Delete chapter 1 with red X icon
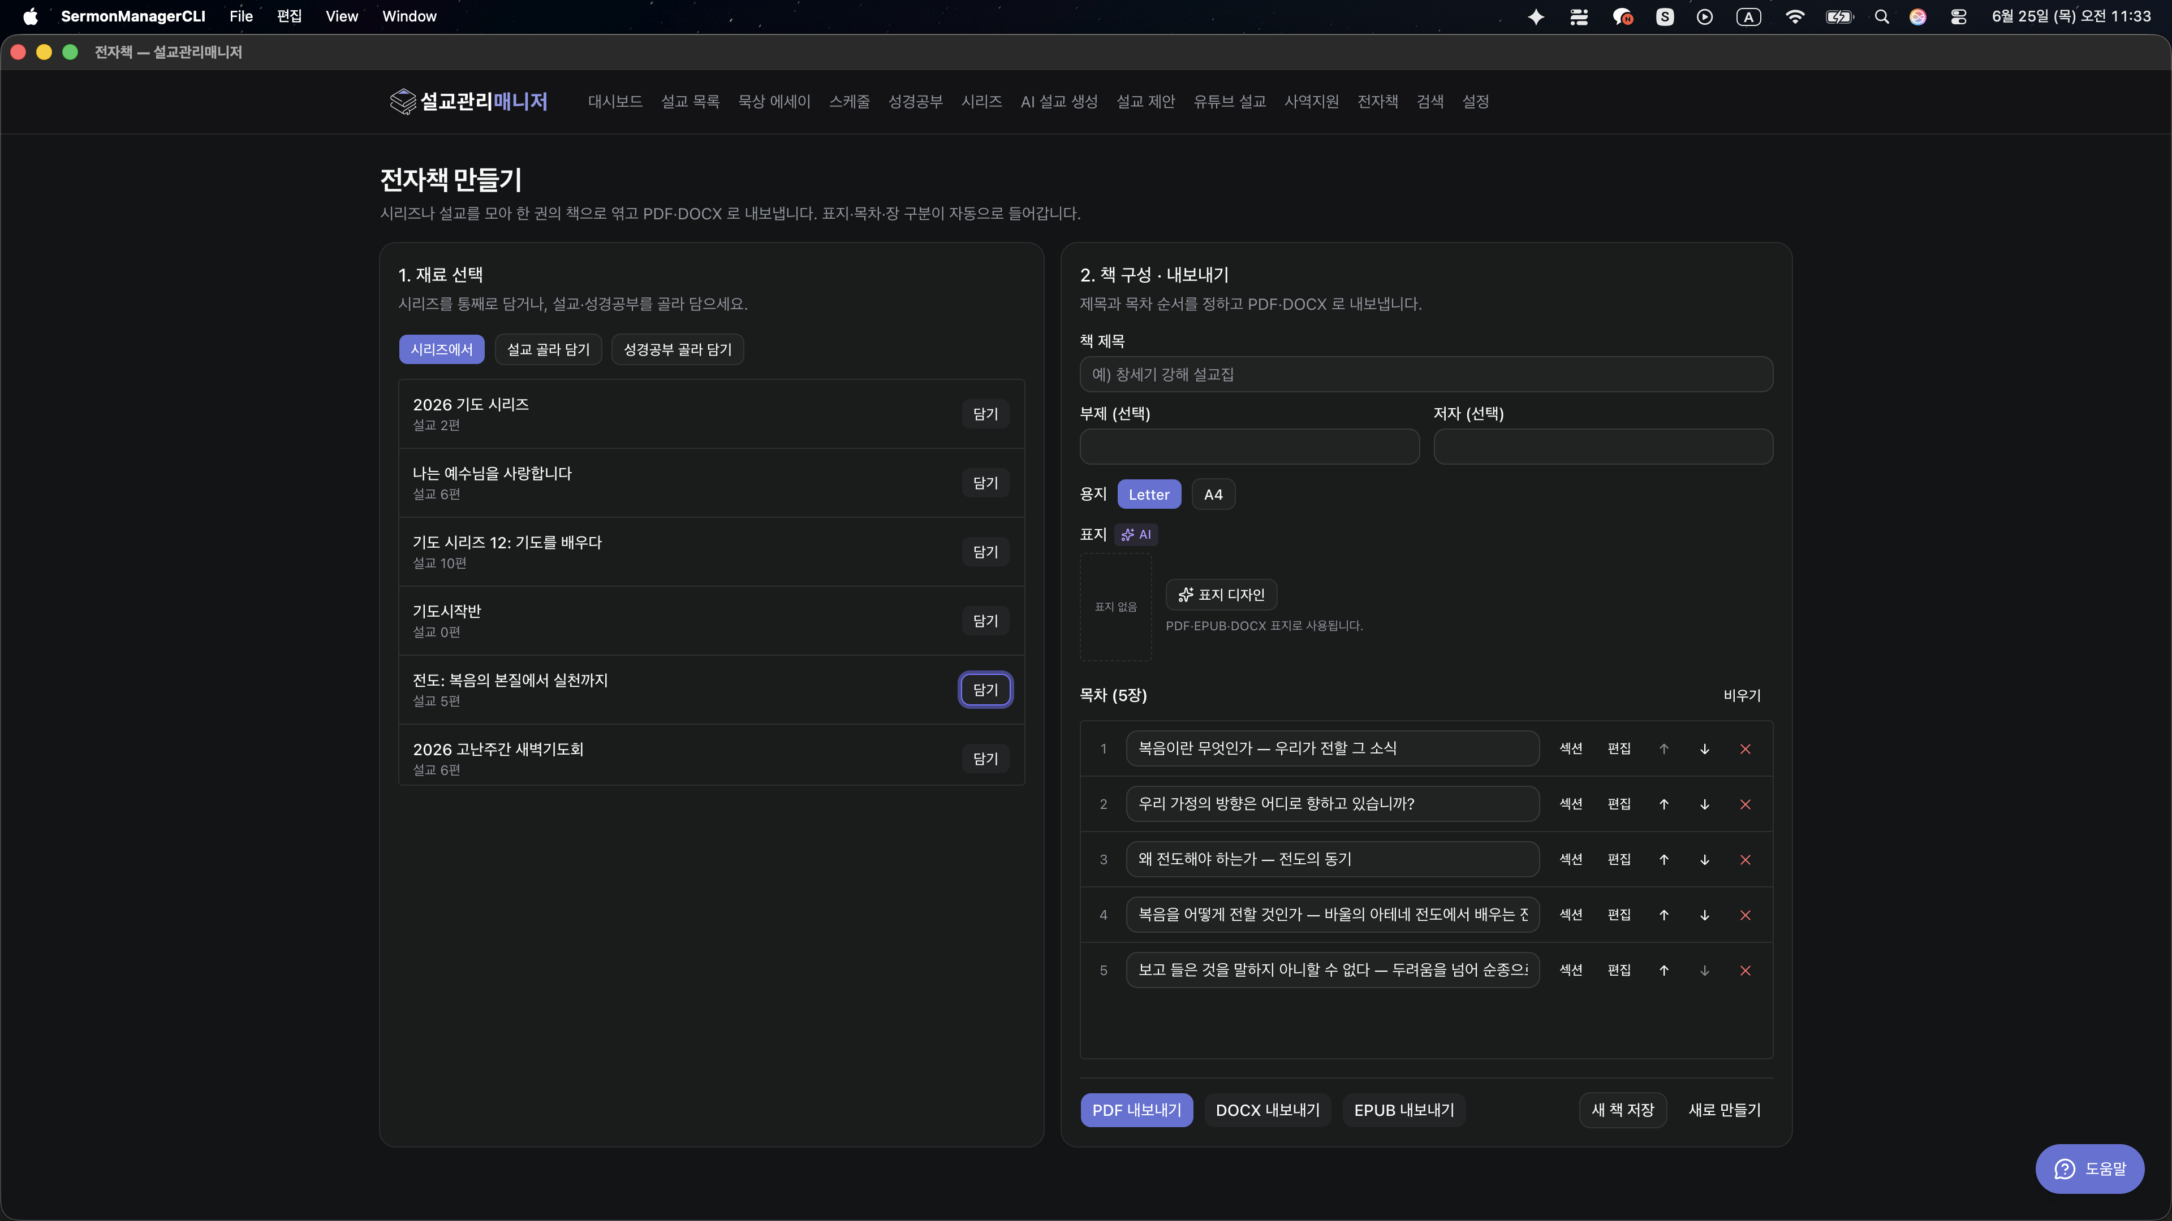Screen dimensions: 2172x1221 1746,748
